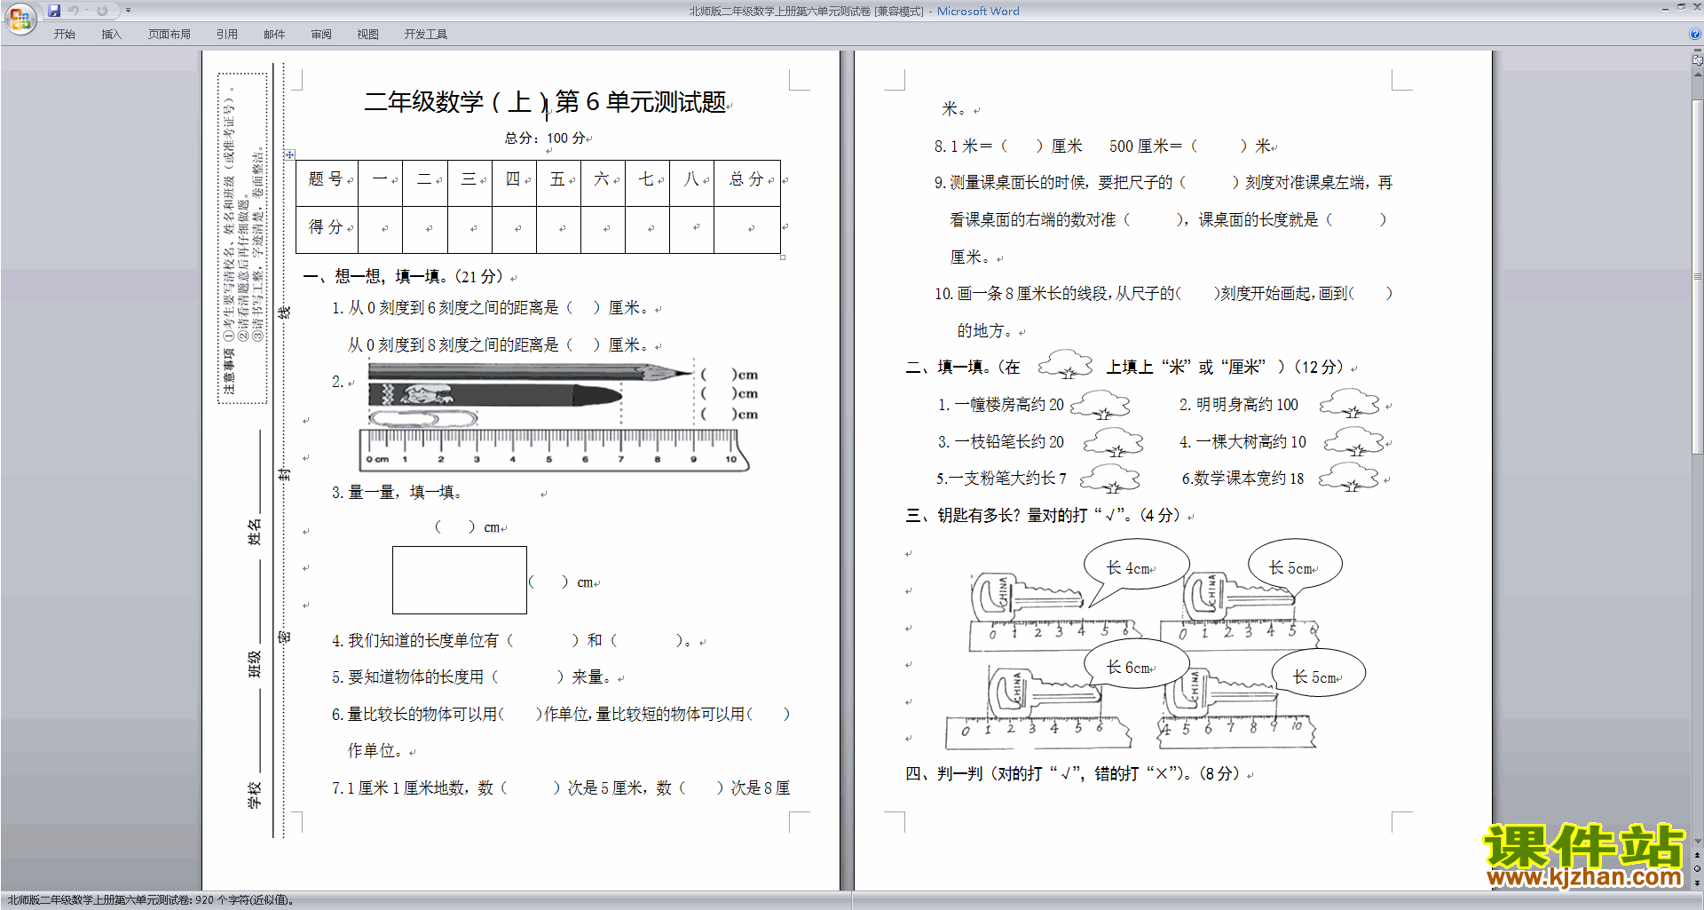1704x910 pixels.
Task: Click the pencil picture above the ruler
Action: [x=530, y=371]
